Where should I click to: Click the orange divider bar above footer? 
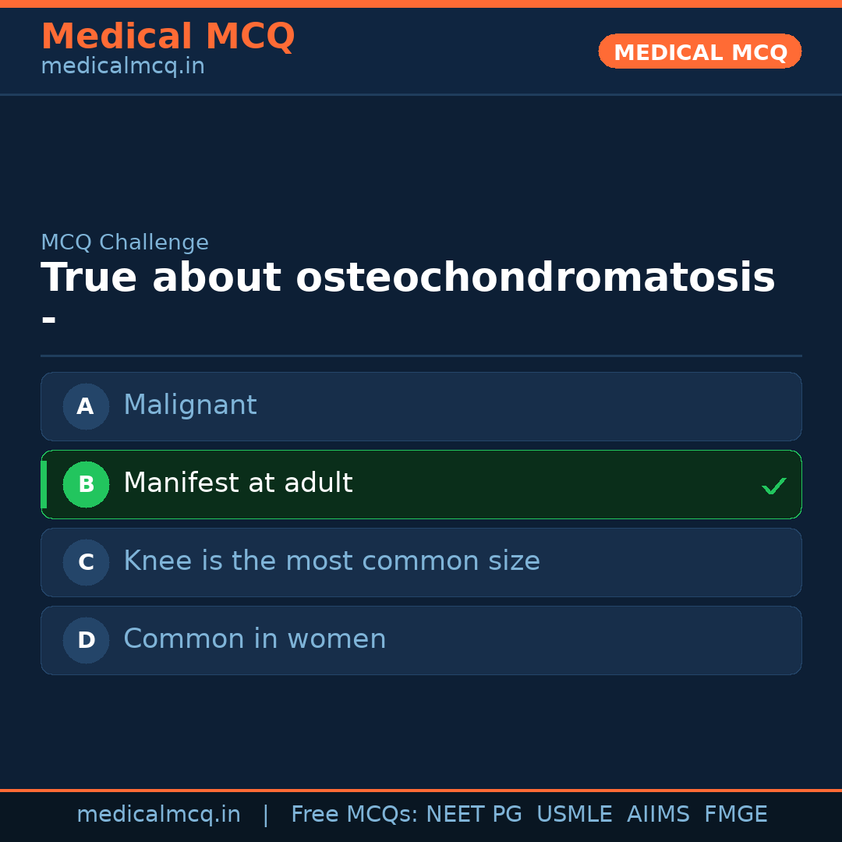point(421,789)
